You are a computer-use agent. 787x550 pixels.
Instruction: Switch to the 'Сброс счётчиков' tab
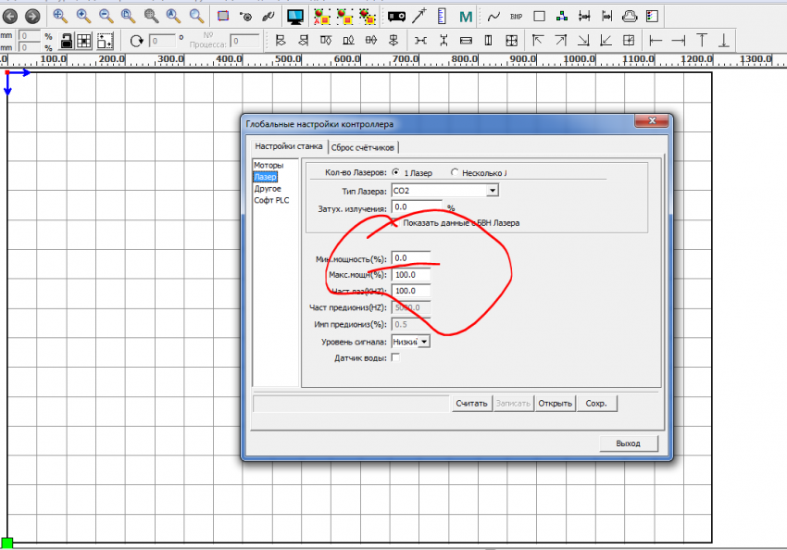363,146
